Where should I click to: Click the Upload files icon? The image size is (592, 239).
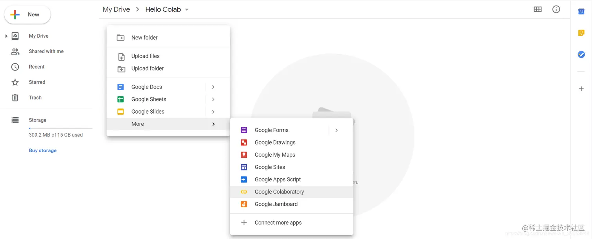pyautogui.click(x=121, y=56)
